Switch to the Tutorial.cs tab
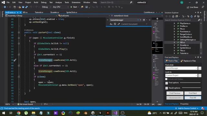This screenshot has width=207, height=116. [x=39, y=12]
